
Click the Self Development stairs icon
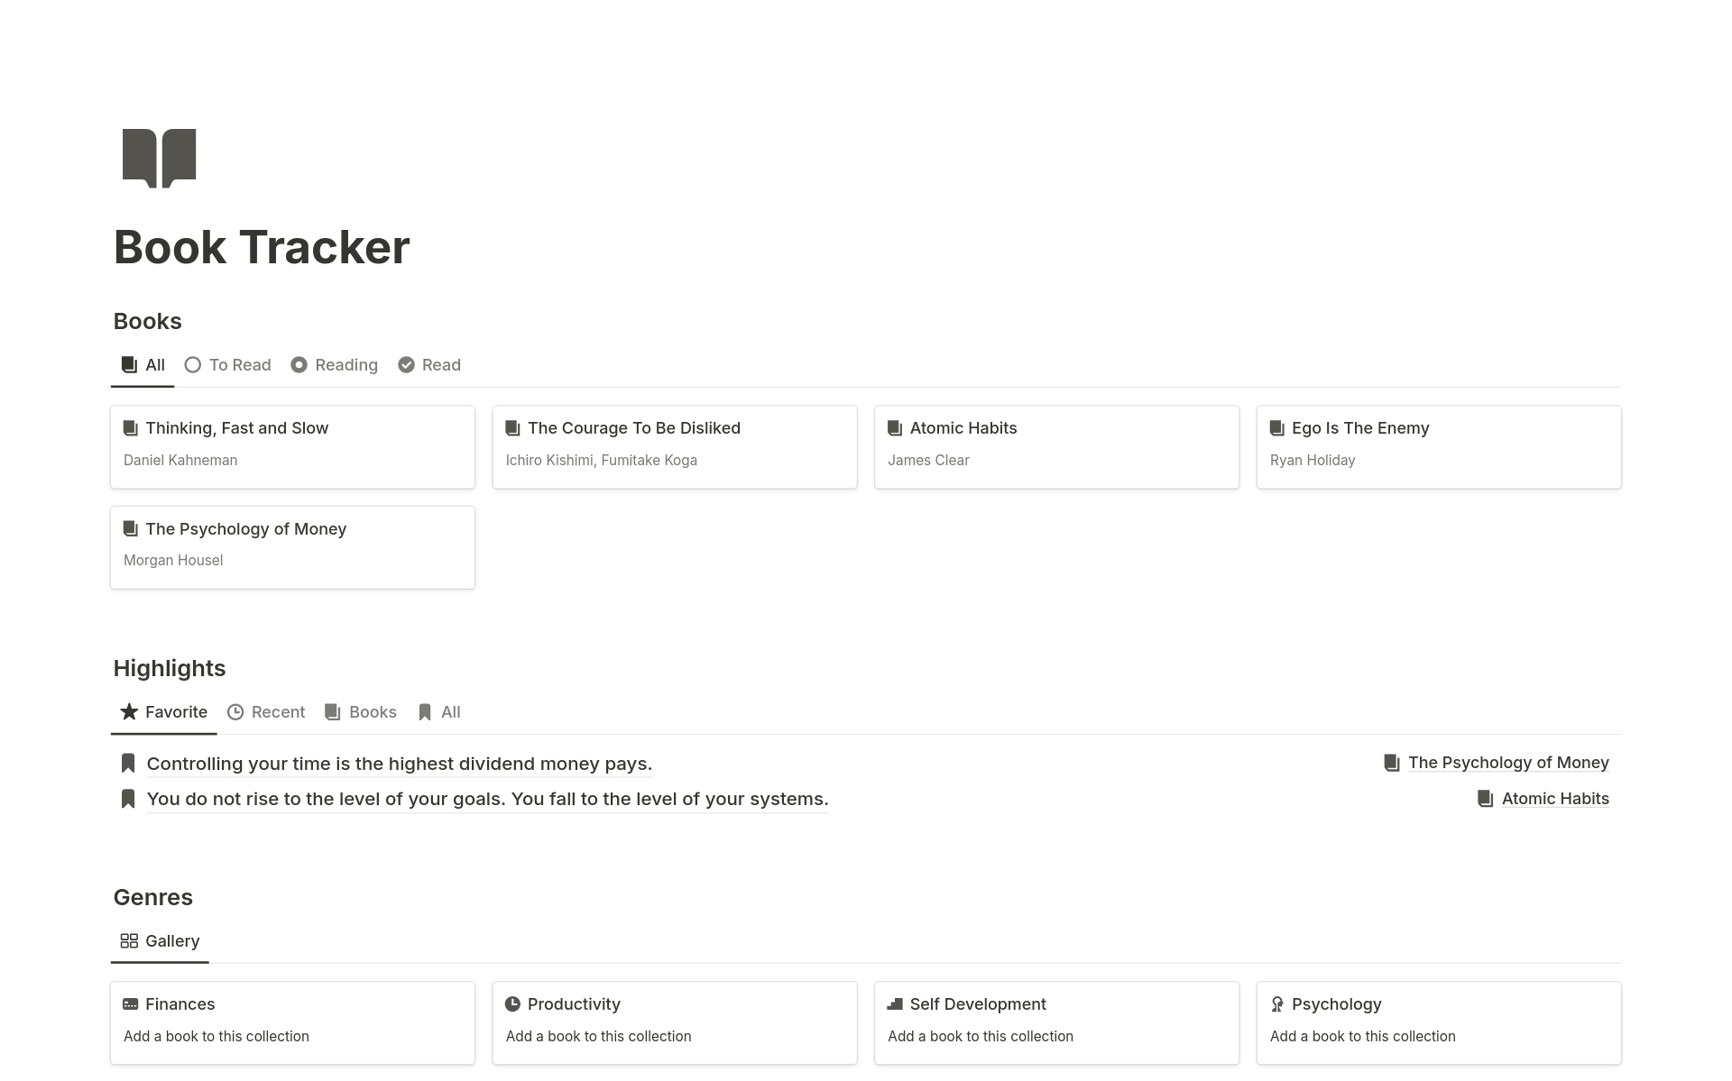(x=895, y=1004)
